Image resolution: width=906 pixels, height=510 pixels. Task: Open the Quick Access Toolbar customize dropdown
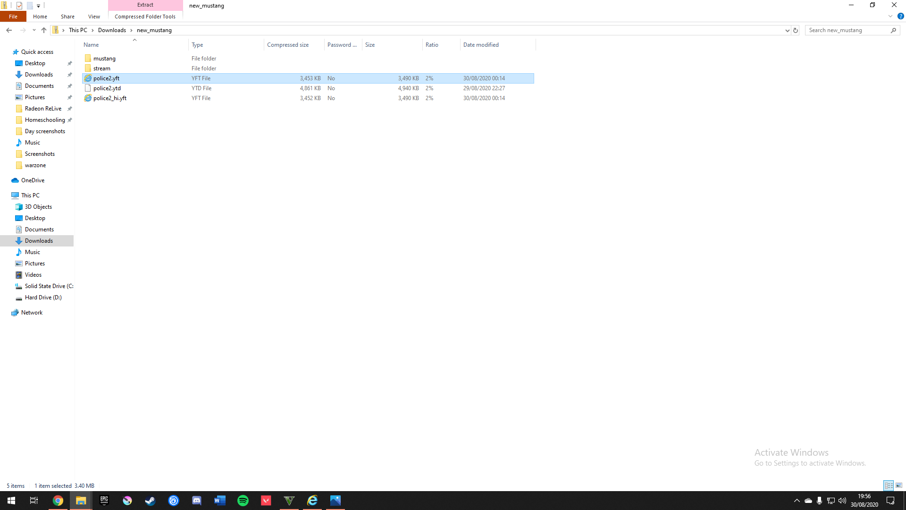(39, 6)
